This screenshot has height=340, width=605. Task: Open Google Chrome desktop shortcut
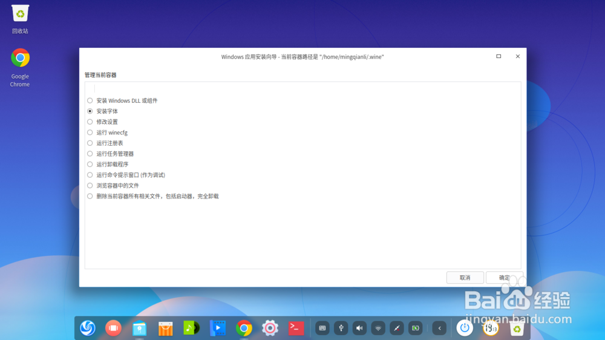pos(20,68)
